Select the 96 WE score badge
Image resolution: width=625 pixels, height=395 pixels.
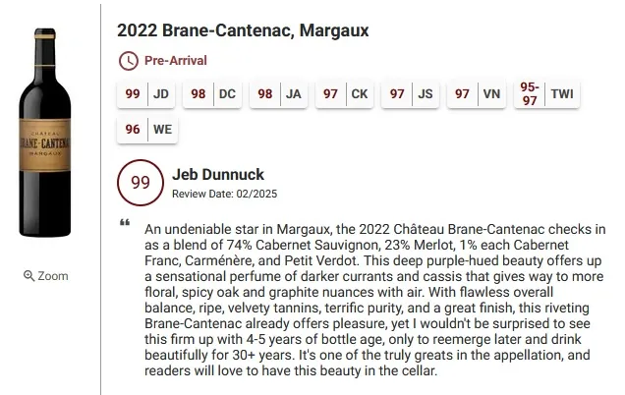[146, 129]
